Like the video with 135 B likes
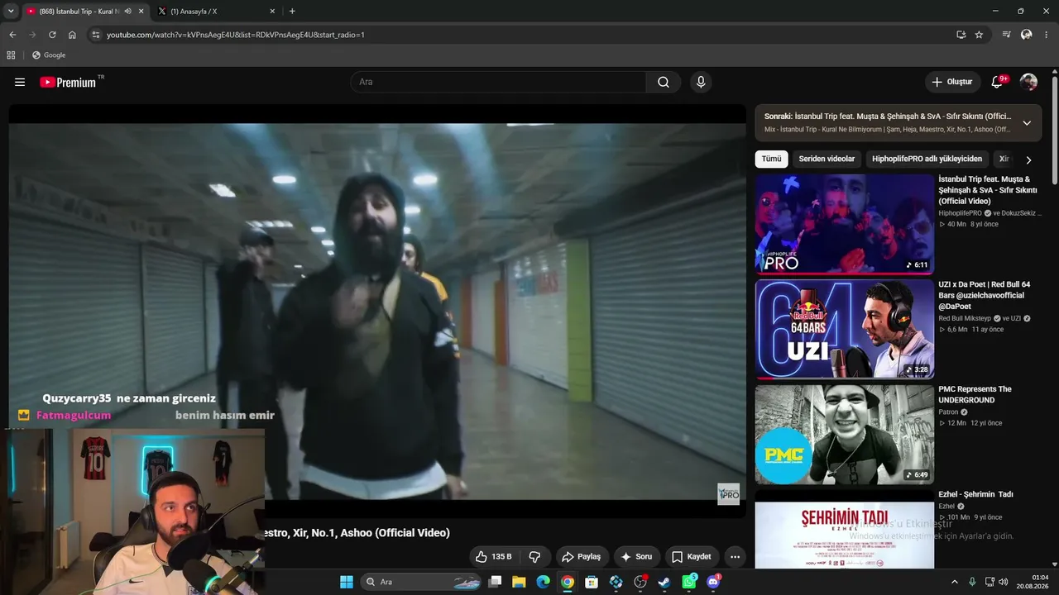The image size is (1059, 595). coord(494,557)
